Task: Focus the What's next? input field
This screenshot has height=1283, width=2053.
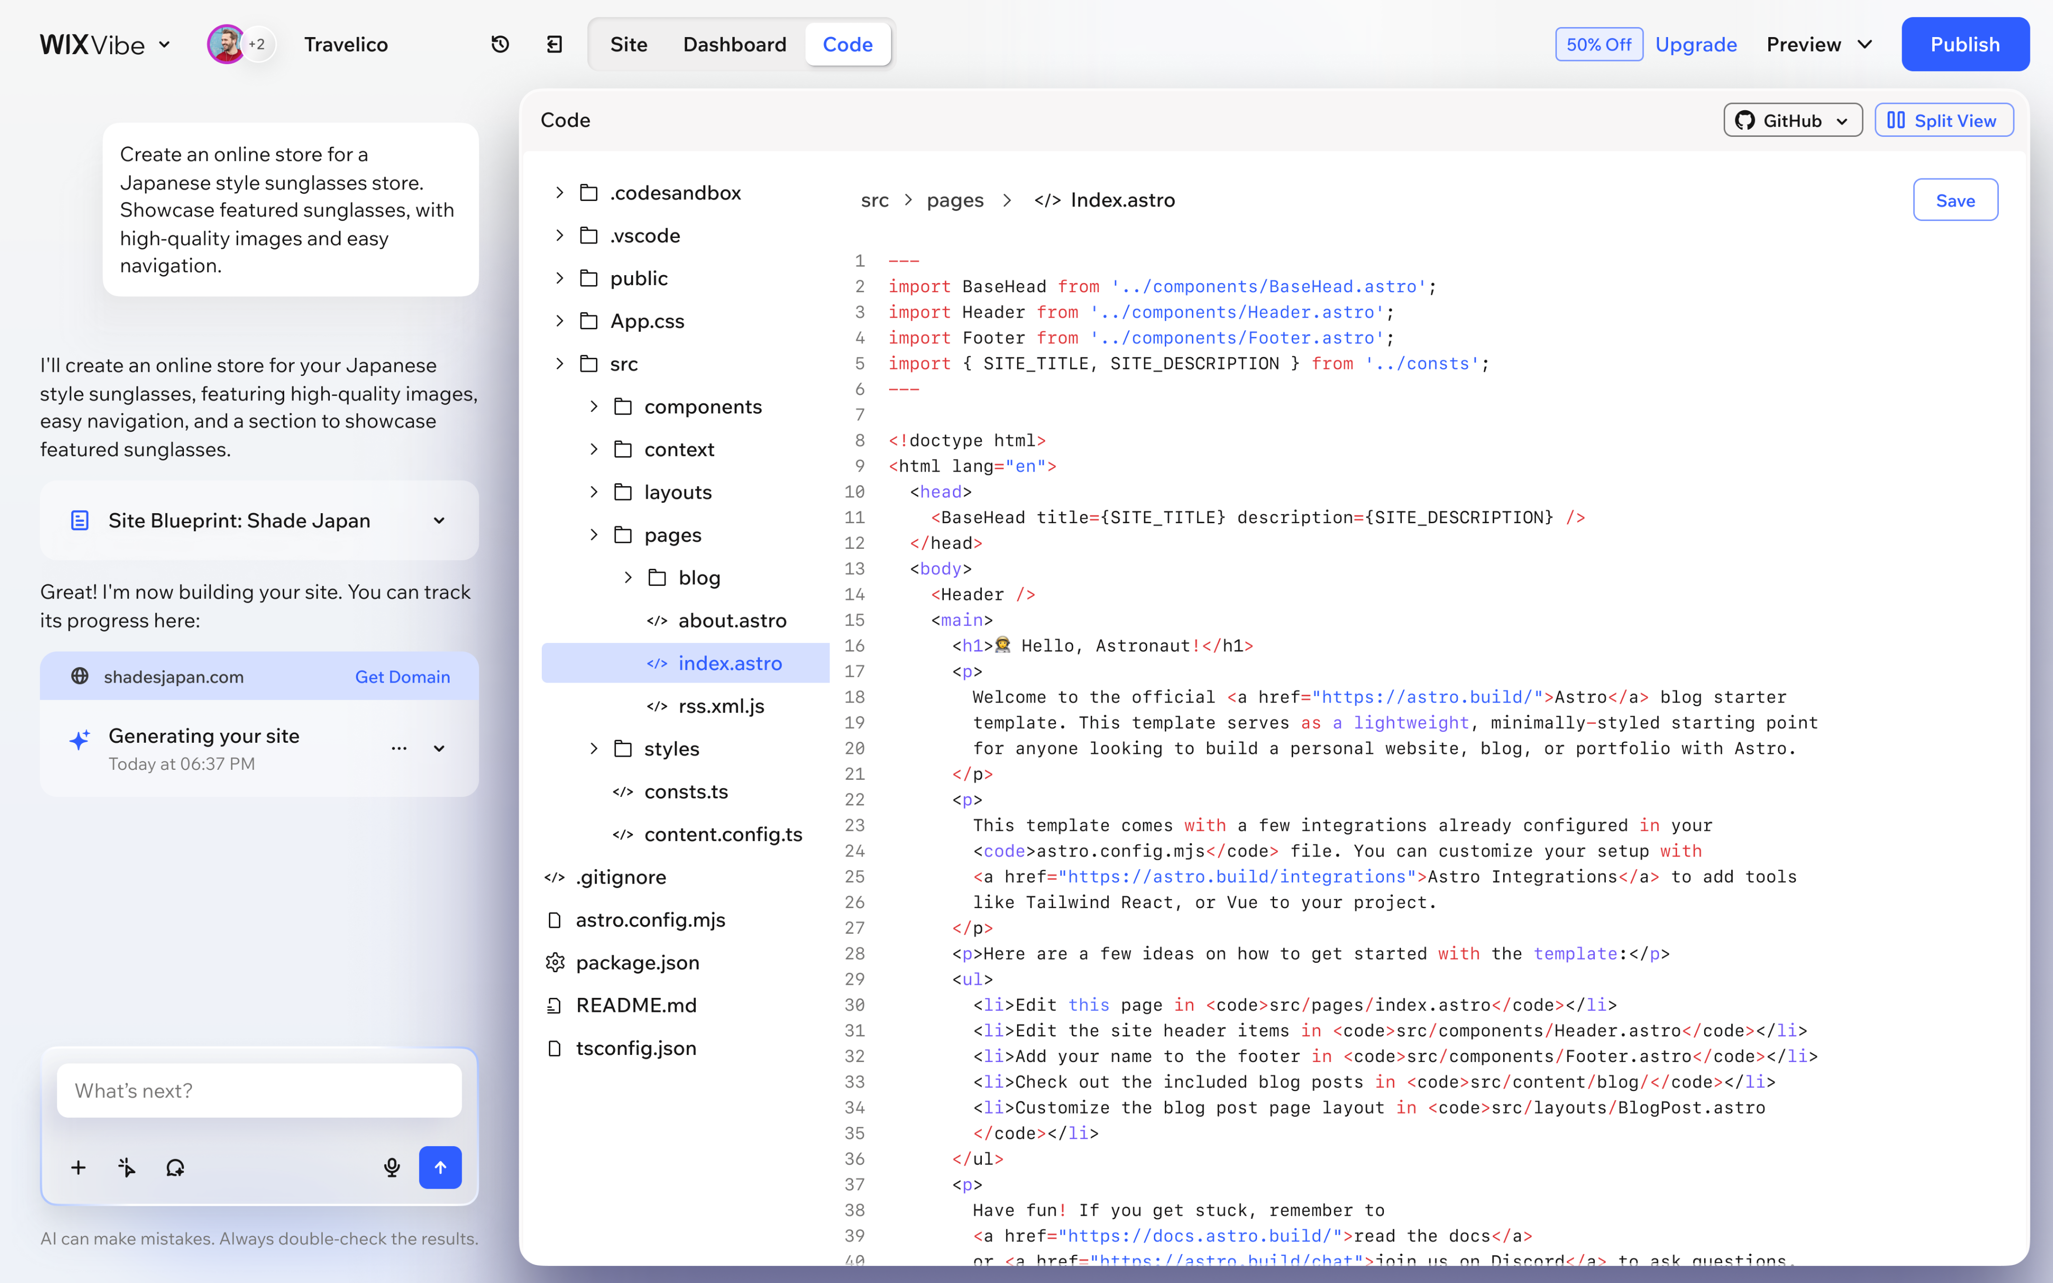Action: pos(260,1091)
